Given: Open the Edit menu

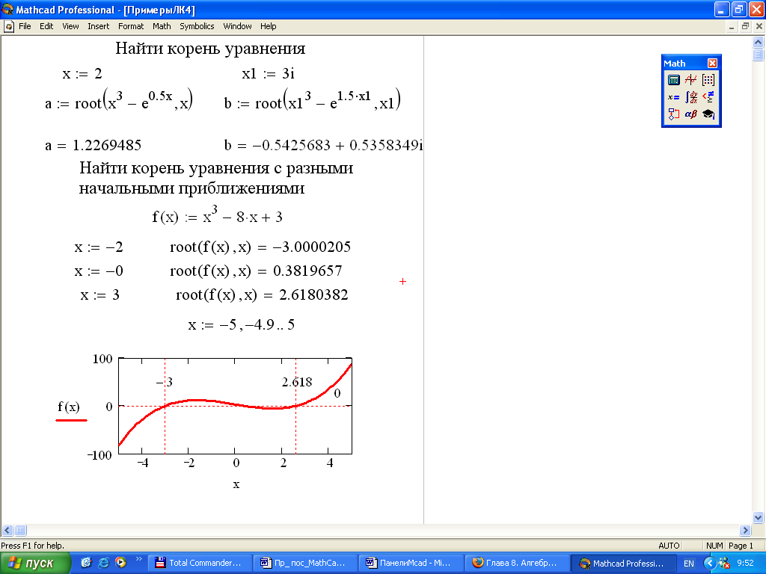Looking at the screenshot, I should [x=46, y=26].
